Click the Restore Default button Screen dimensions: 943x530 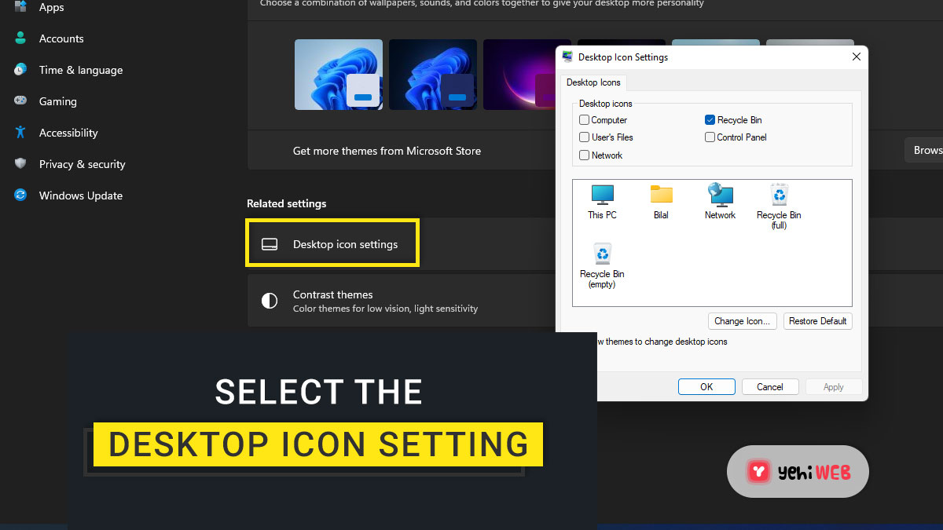(x=817, y=320)
